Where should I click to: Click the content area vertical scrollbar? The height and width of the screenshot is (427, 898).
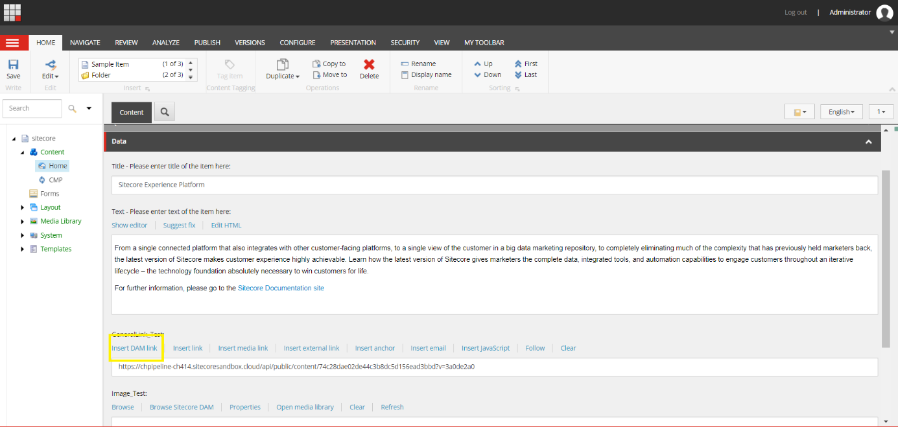[x=886, y=259]
